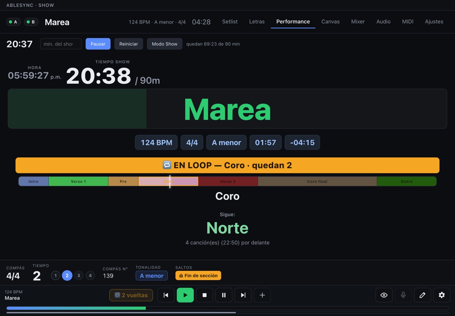Click the large Marea song progress banner
Screen dimensions: 455x316
(228, 109)
